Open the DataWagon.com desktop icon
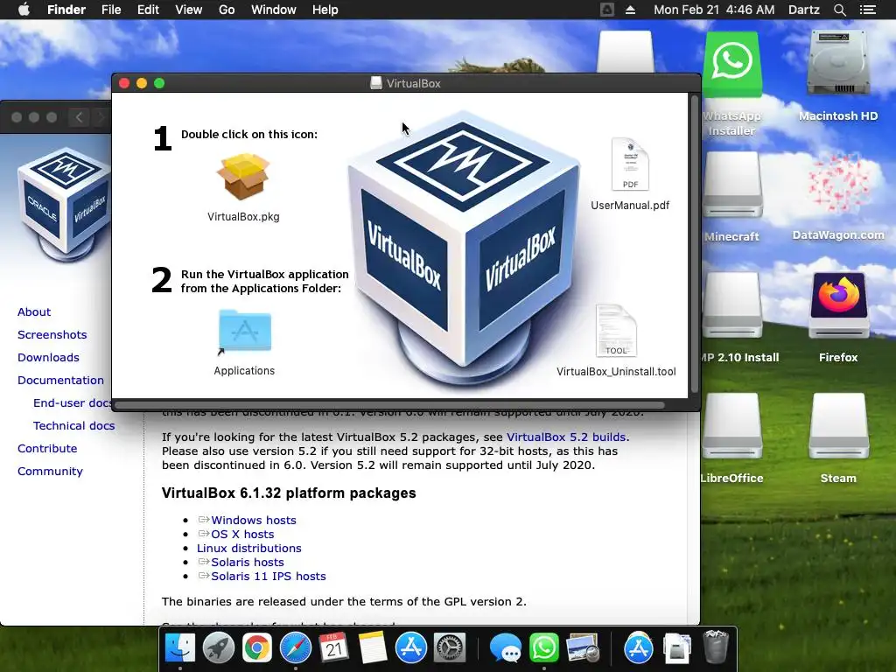 [838, 185]
